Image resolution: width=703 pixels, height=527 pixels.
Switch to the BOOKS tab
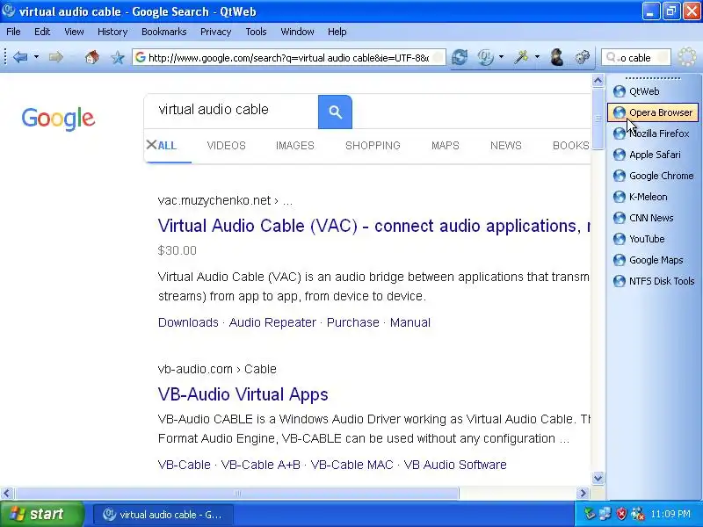[x=570, y=146]
